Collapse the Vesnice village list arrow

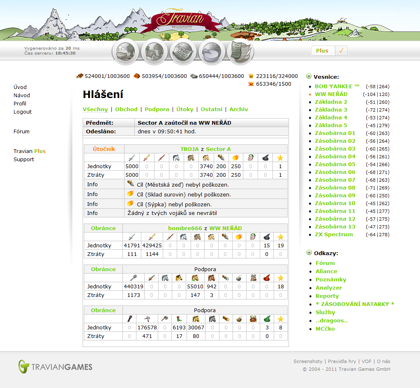tap(309, 77)
